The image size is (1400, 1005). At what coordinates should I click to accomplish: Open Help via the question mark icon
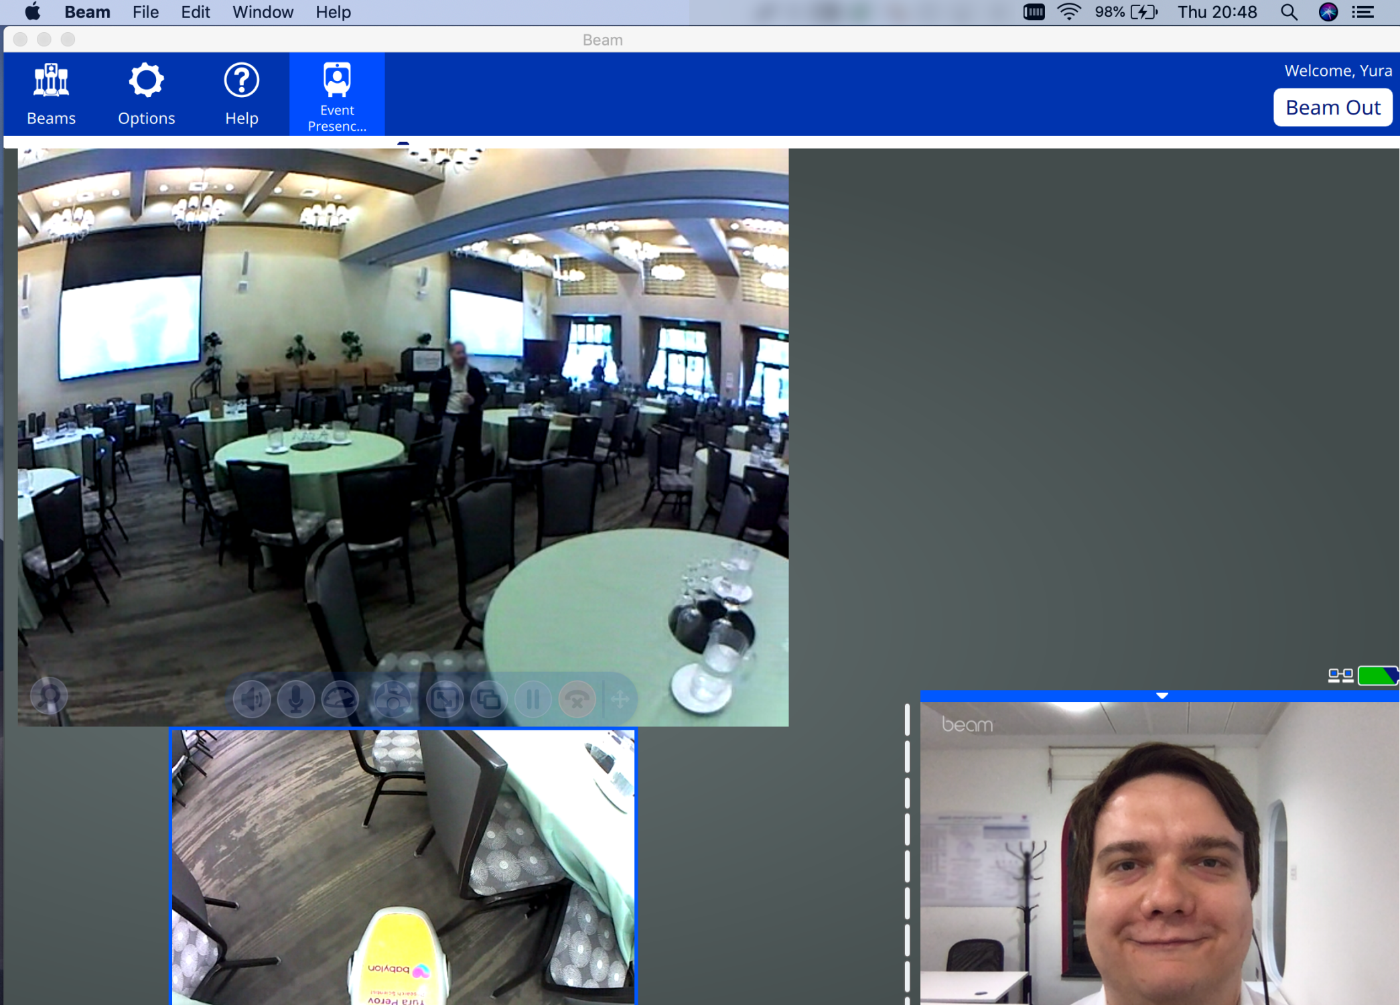click(241, 94)
